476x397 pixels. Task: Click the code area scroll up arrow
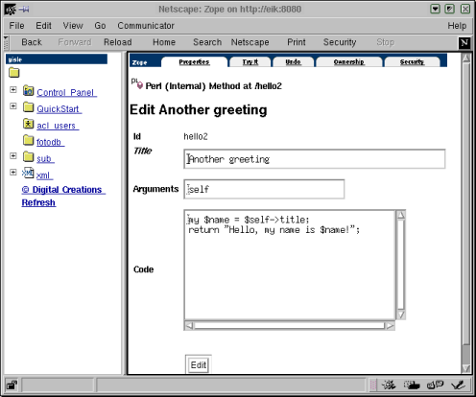pos(401,215)
